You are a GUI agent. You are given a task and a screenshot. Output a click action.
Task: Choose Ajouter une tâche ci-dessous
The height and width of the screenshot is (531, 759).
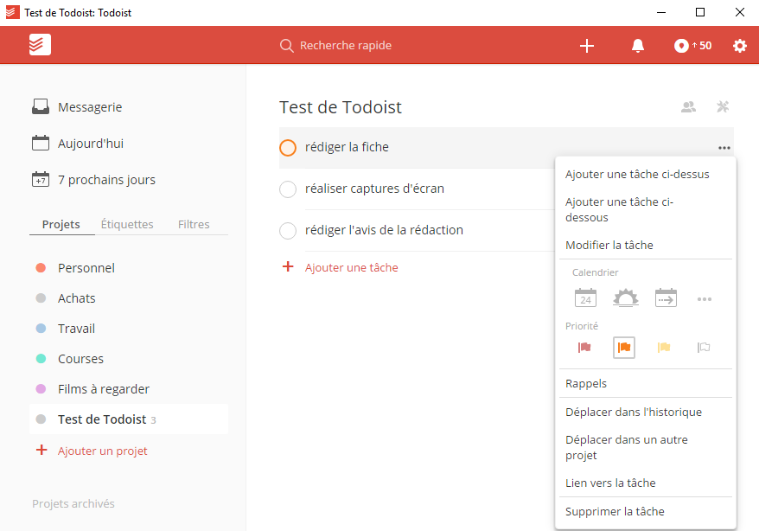pyautogui.click(x=619, y=209)
